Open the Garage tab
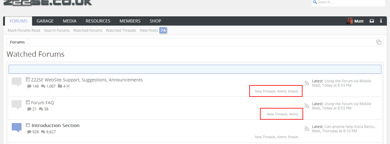Image resolution: width=390 pixels, height=144 pixels. pyautogui.click(x=45, y=21)
